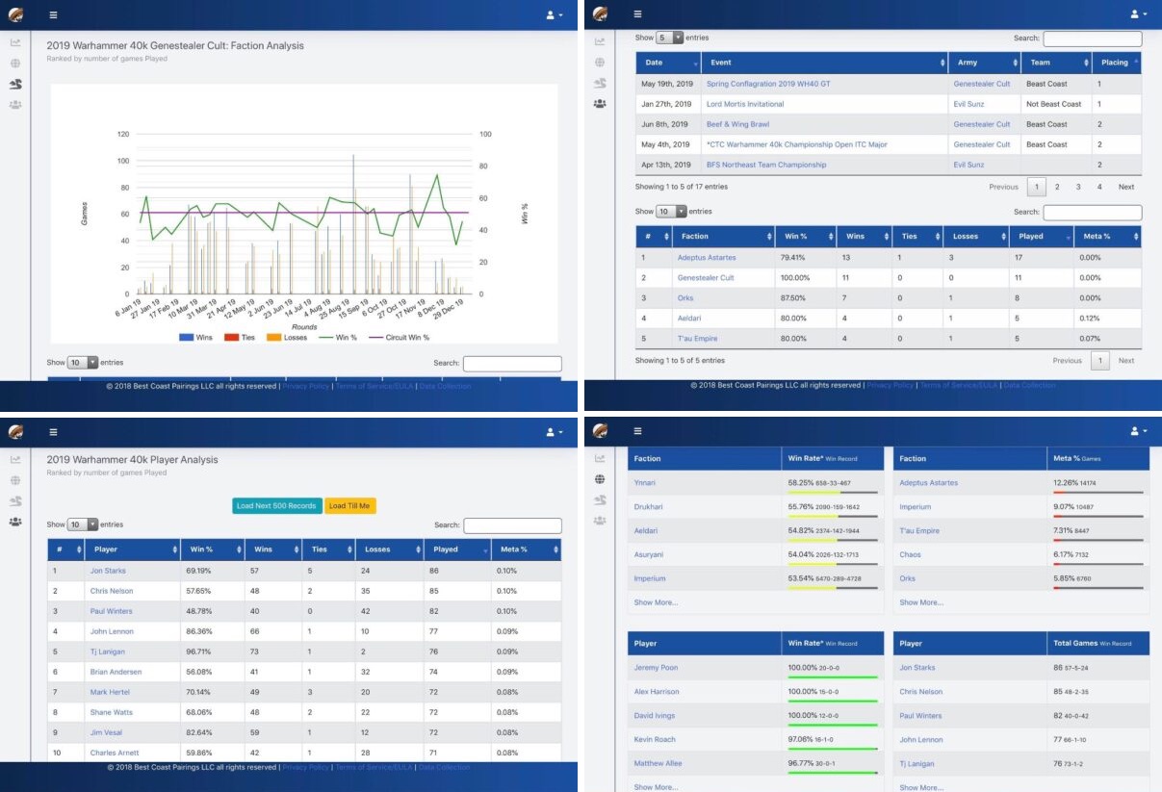Open user account icon in events table panel
The width and height of the screenshot is (1162, 792).
1139,14
